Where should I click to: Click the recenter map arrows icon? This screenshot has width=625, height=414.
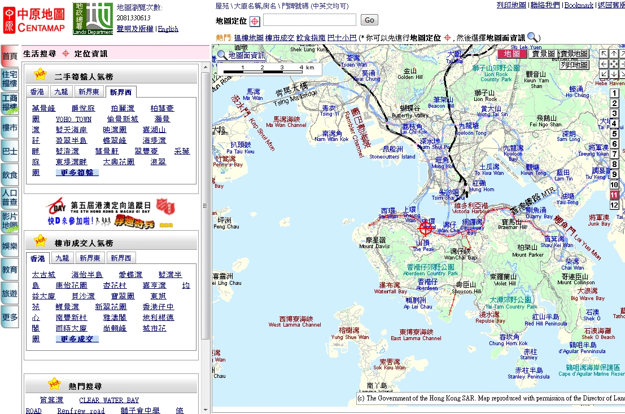(614, 64)
